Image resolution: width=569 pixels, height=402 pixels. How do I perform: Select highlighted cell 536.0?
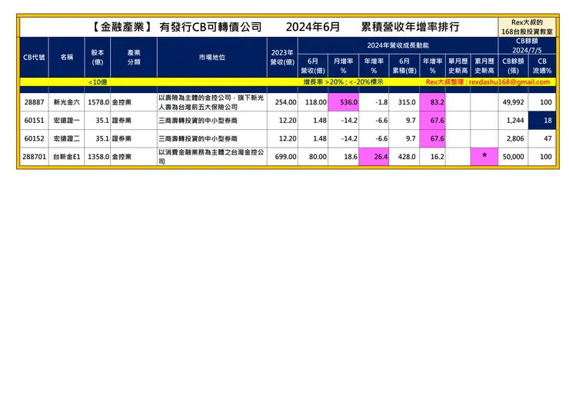tap(343, 102)
